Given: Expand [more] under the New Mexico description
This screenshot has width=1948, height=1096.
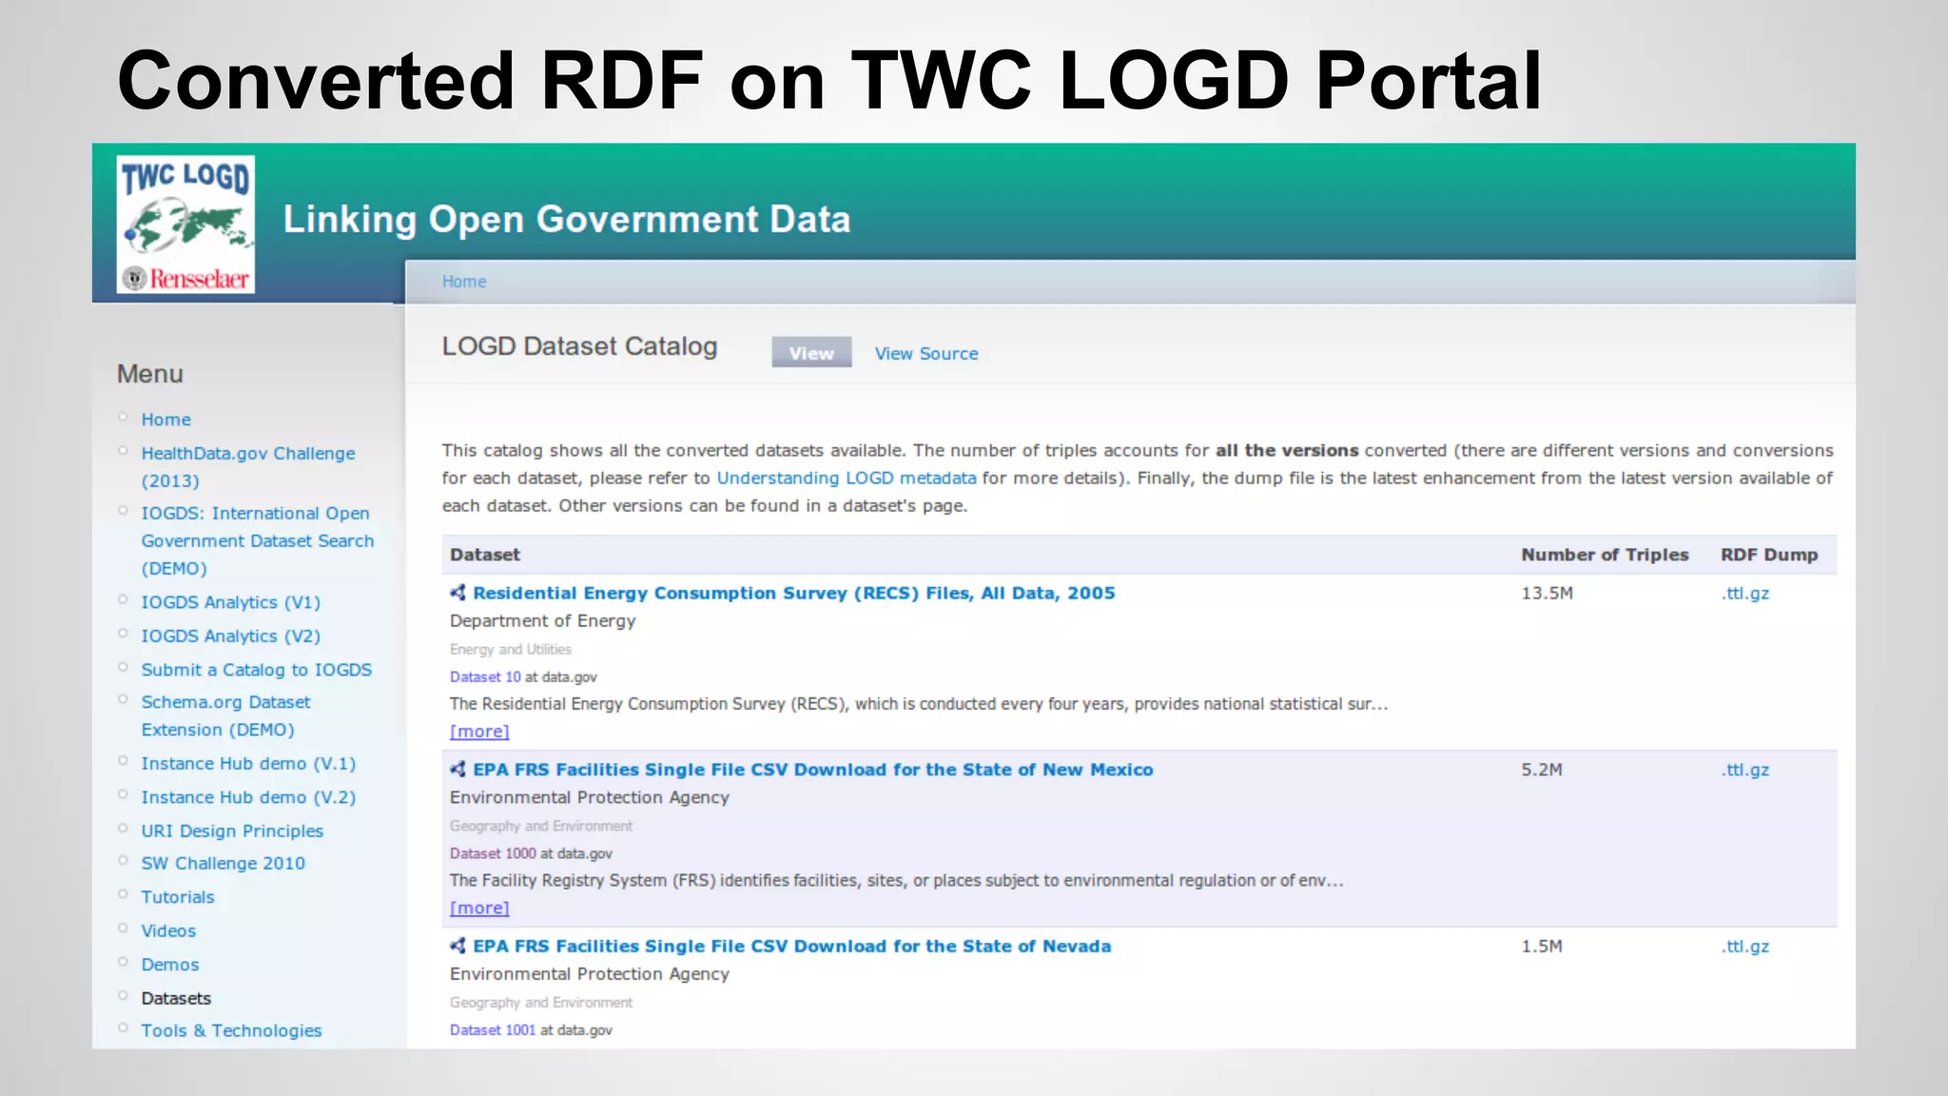Looking at the screenshot, I should point(479,908).
